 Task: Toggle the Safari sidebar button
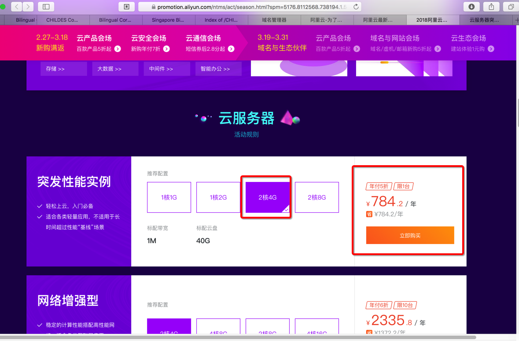point(46,6)
